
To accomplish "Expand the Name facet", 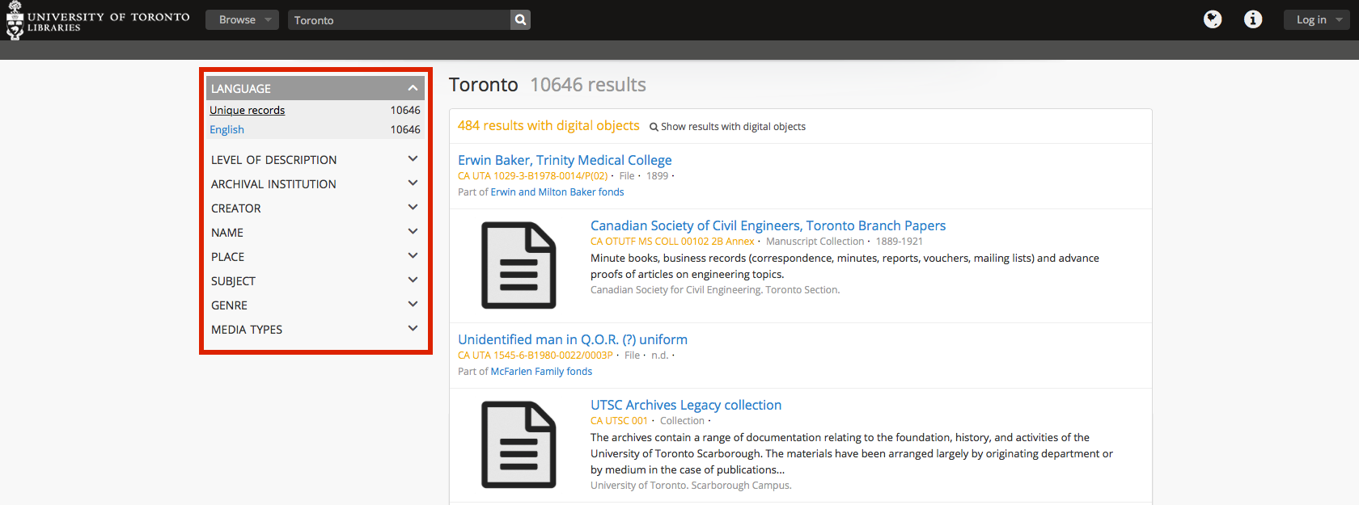I will point(315,233).
